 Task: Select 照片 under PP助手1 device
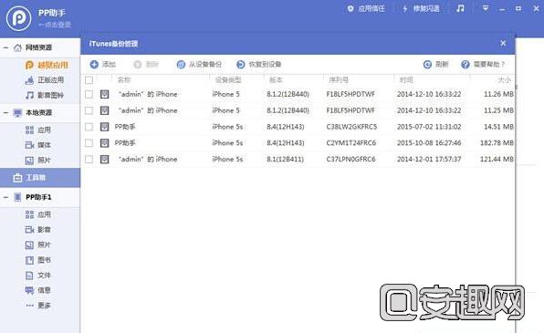(x=38, y=245)
